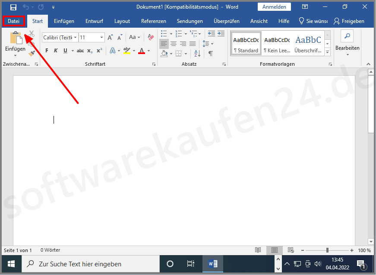This screenshot has width=376, height=275.
Task: Click the Anmelden button
Action: (273, 6)
